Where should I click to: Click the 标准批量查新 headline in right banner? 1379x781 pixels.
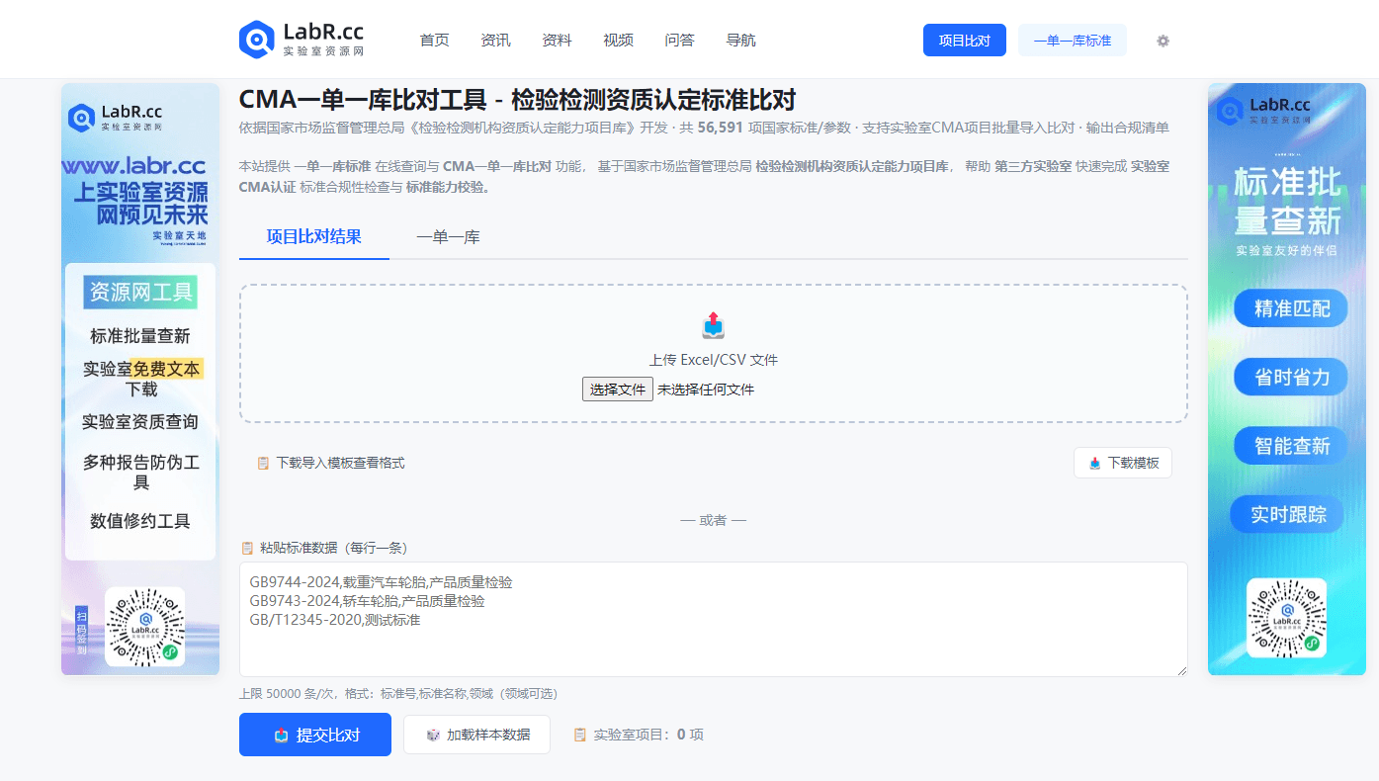(1287, 201)
